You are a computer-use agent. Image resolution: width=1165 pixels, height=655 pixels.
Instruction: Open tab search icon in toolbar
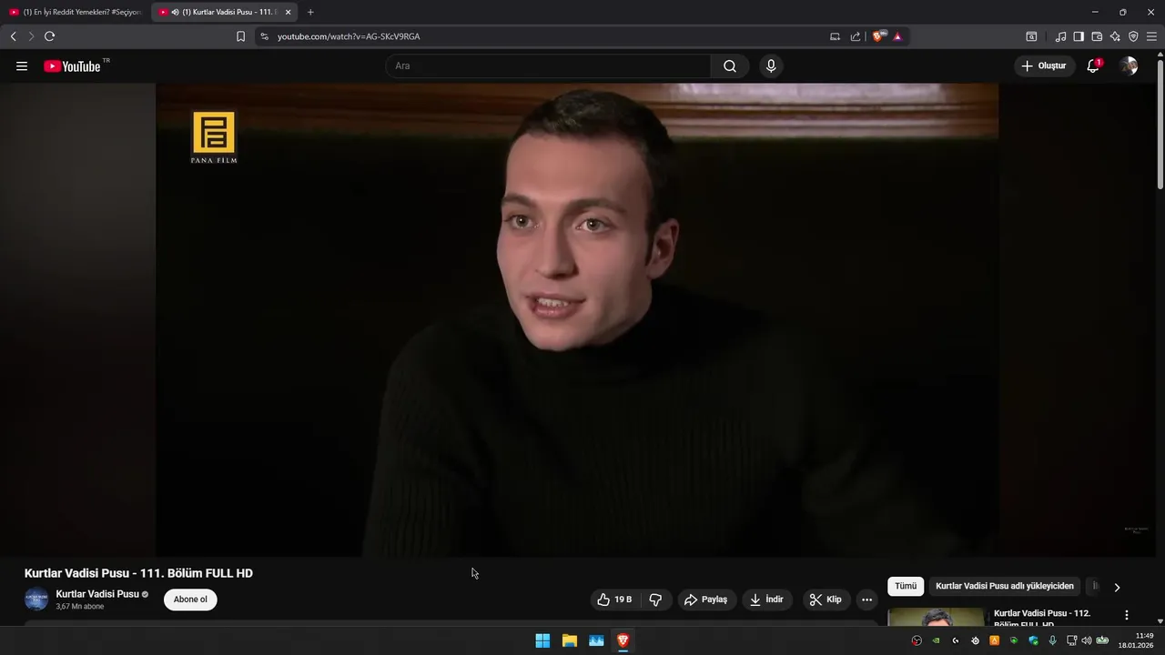tap(1031, 36)
